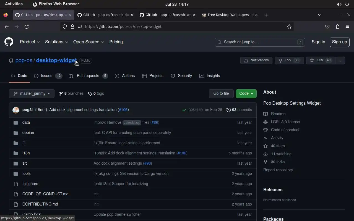This screenshot has width=354, height=221.
Task: Click the commits history clock icon
Action: pyautogui.click(x=229, y=110)
